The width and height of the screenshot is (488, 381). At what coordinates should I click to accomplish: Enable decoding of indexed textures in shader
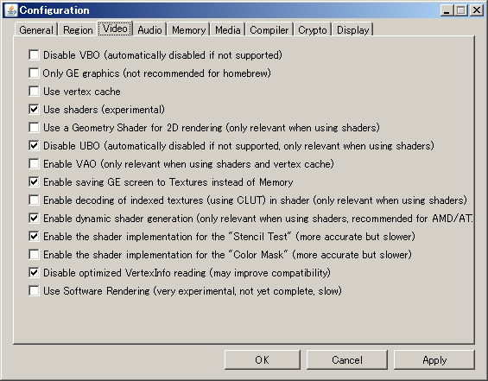[34, 200]
